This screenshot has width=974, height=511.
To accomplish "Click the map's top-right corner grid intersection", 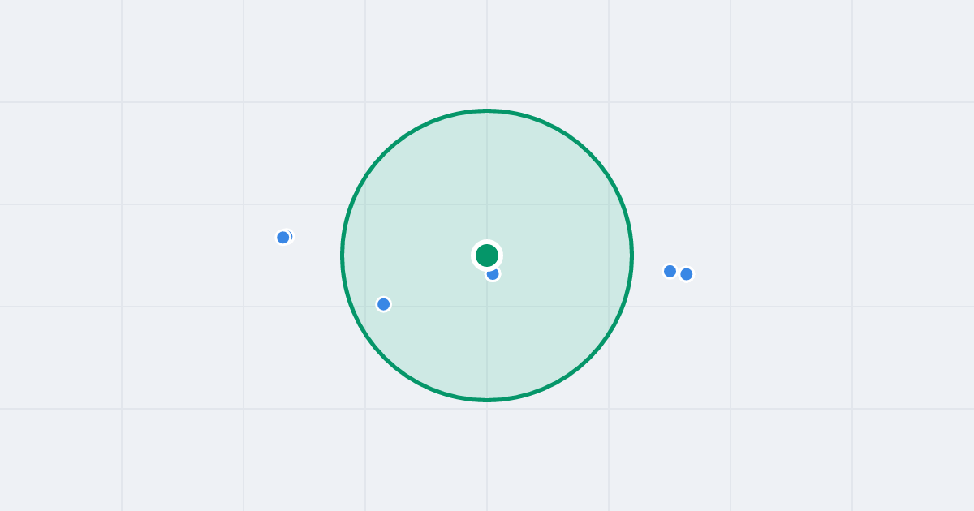I will click(x=852, y=102).
